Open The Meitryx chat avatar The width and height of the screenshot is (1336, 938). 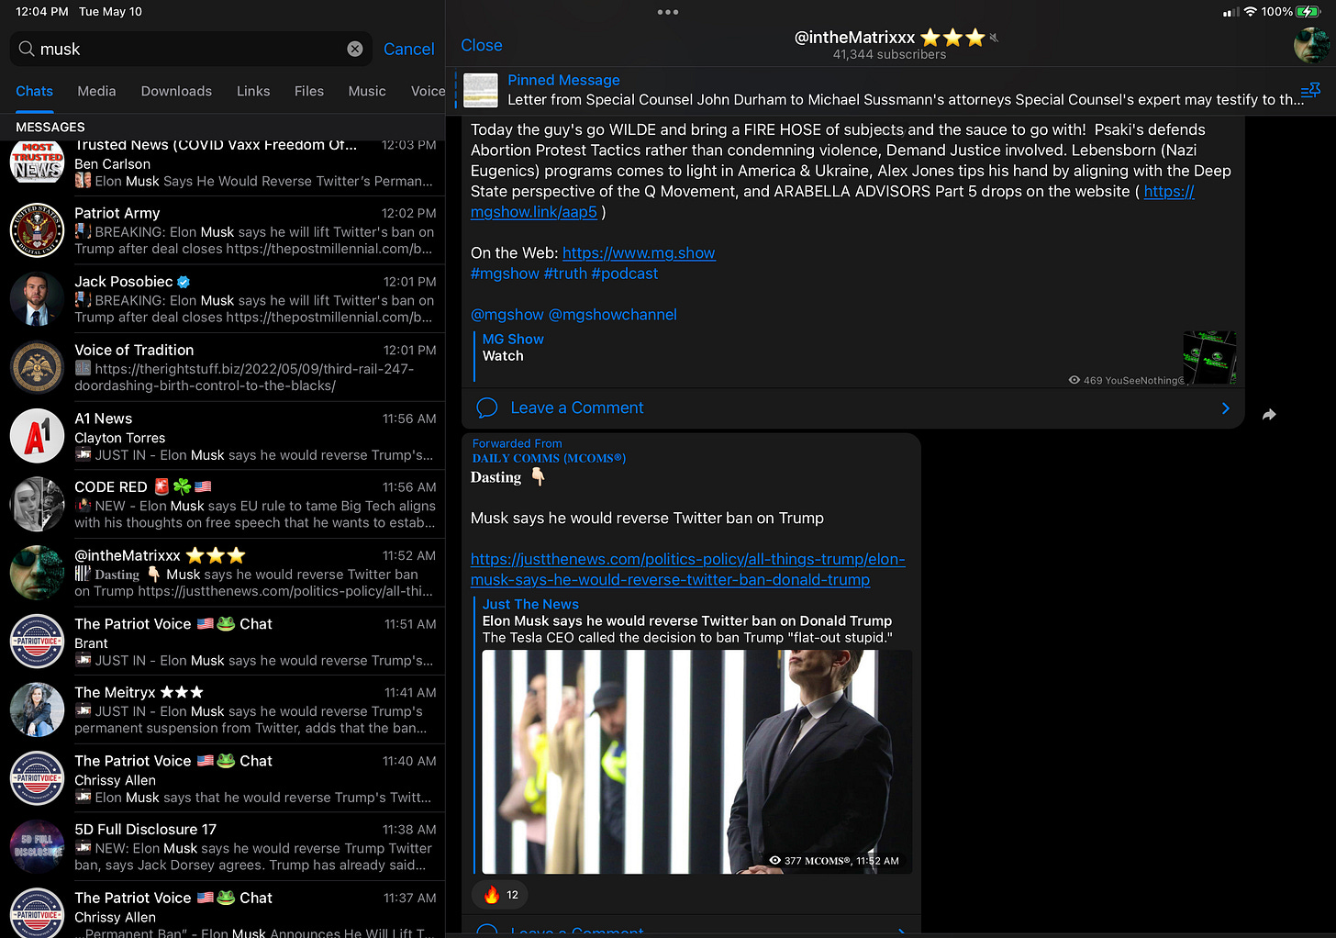[37, 709]
